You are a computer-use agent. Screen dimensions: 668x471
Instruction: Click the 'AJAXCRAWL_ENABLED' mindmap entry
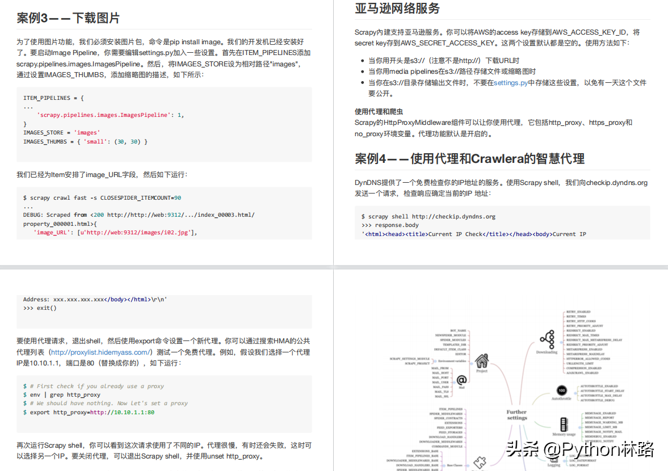(x=582, y=373)
